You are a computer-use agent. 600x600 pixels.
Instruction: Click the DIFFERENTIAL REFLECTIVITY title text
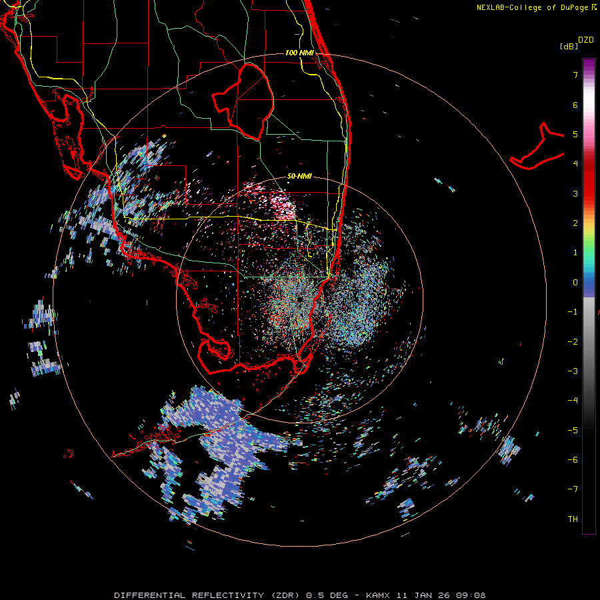point(189,595)
